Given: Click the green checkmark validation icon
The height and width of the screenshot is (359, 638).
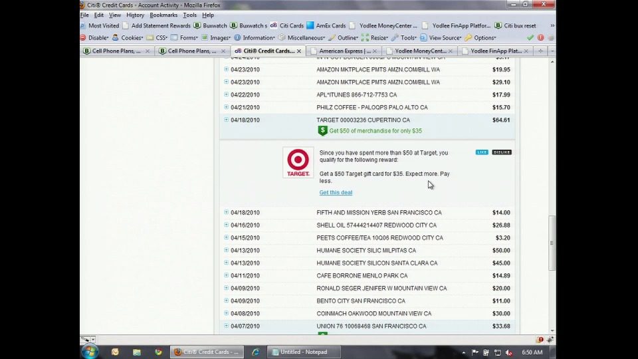Looking at the screenshot, I should tap(530, 37).
